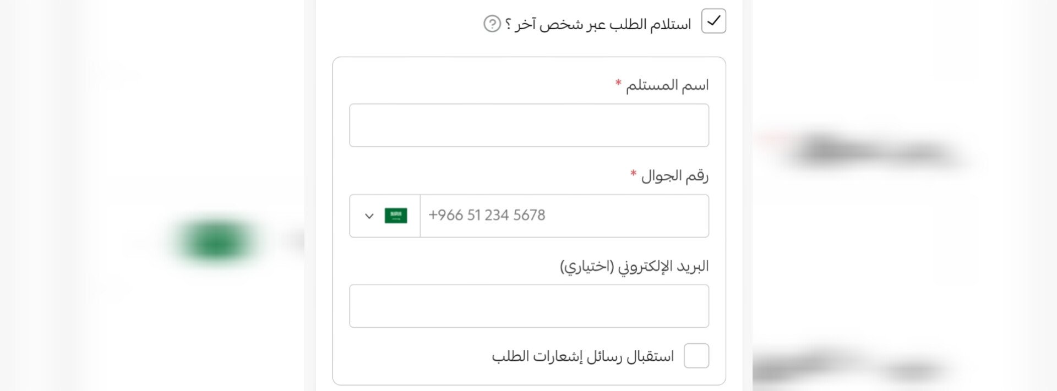Focus the اسم المستلم input field
This screenshot has width=1057, height=391.
(528, 125)
